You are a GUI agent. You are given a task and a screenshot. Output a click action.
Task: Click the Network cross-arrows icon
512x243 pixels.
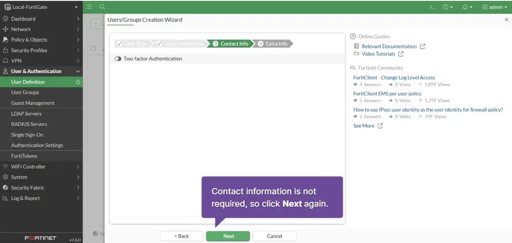click(5, 29)
